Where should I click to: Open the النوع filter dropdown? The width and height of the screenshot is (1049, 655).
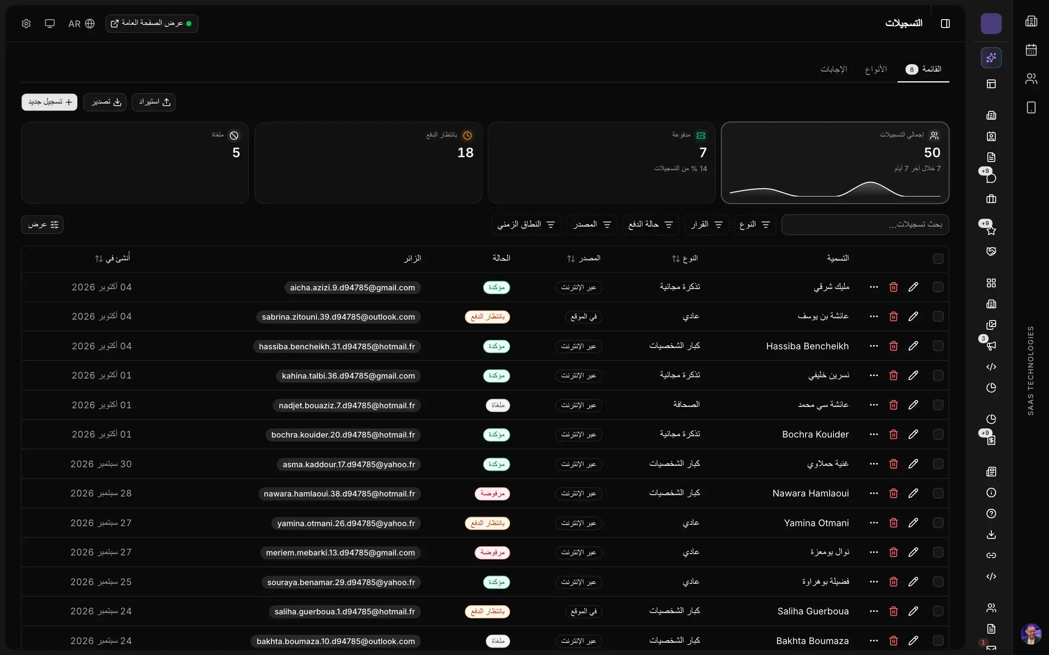click(x=755, y=224)
